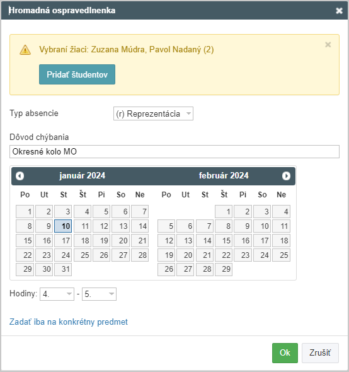Viewport: 349px width, 372px height.
Task: Close the Hromadná ospravedlnenka dialog
Action: [x=339, y=11]
